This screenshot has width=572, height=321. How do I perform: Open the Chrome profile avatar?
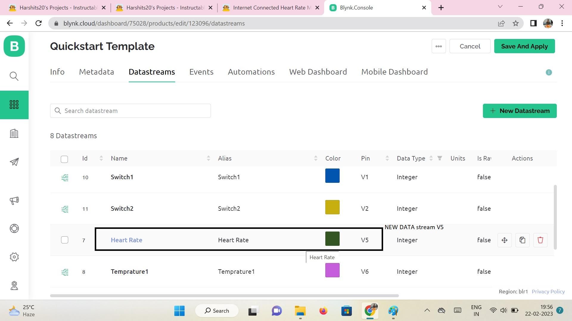548,23
